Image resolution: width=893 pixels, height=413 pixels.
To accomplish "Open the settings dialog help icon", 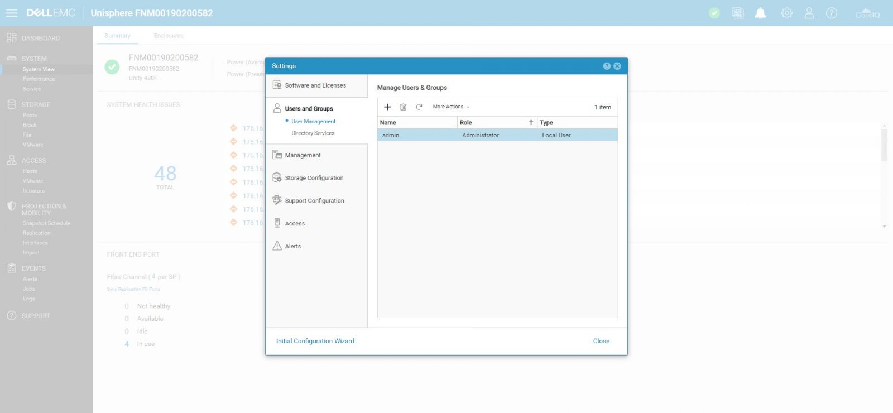I will (607, 66).
